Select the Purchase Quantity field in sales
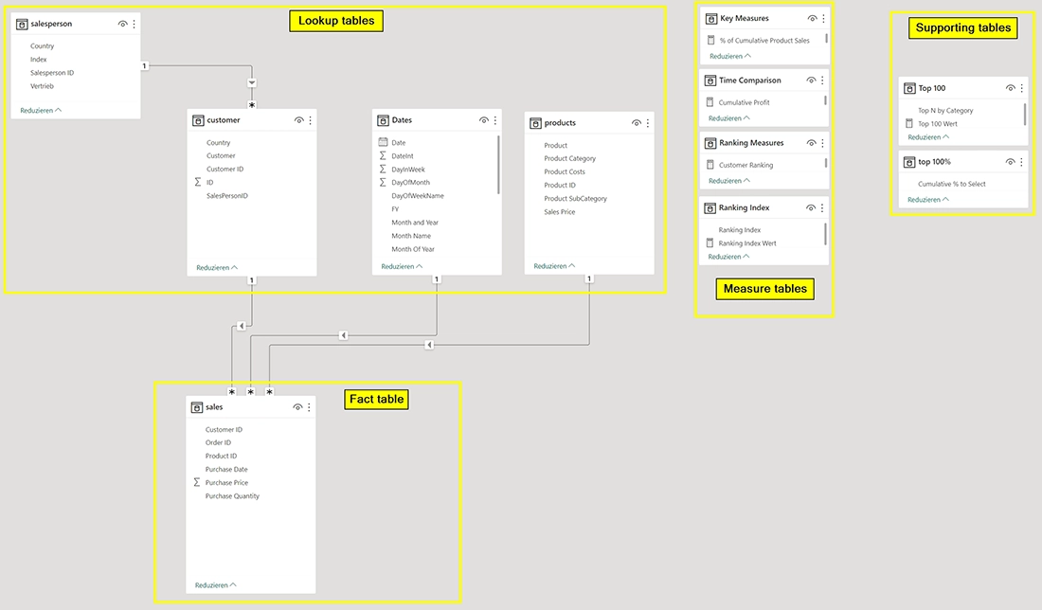The height and width of the screenshot is (610, 1042). [x=232, y=496]
